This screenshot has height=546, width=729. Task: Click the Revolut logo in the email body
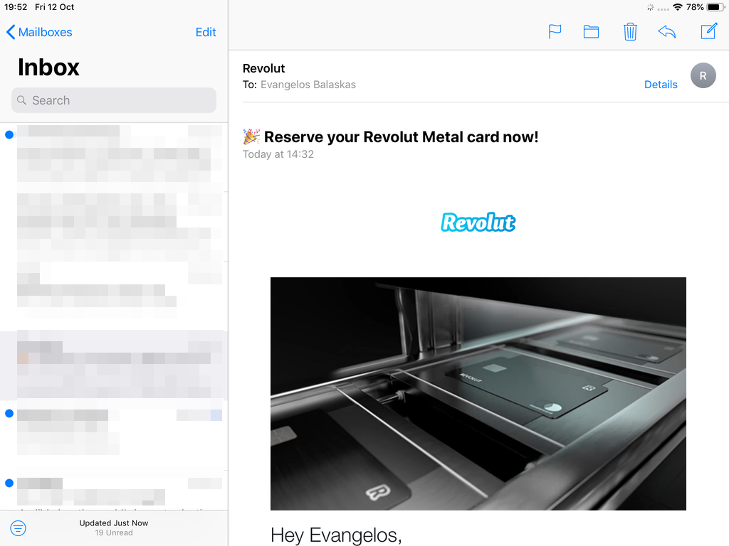pos(478,222)
